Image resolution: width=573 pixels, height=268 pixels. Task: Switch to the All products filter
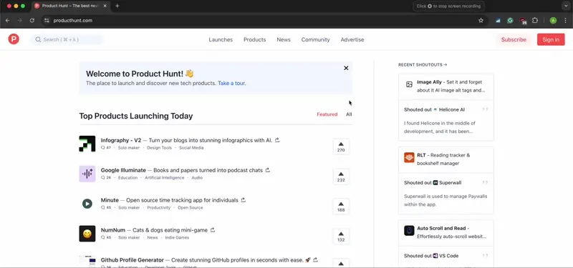pyautogui.click(x=349, y=114)
